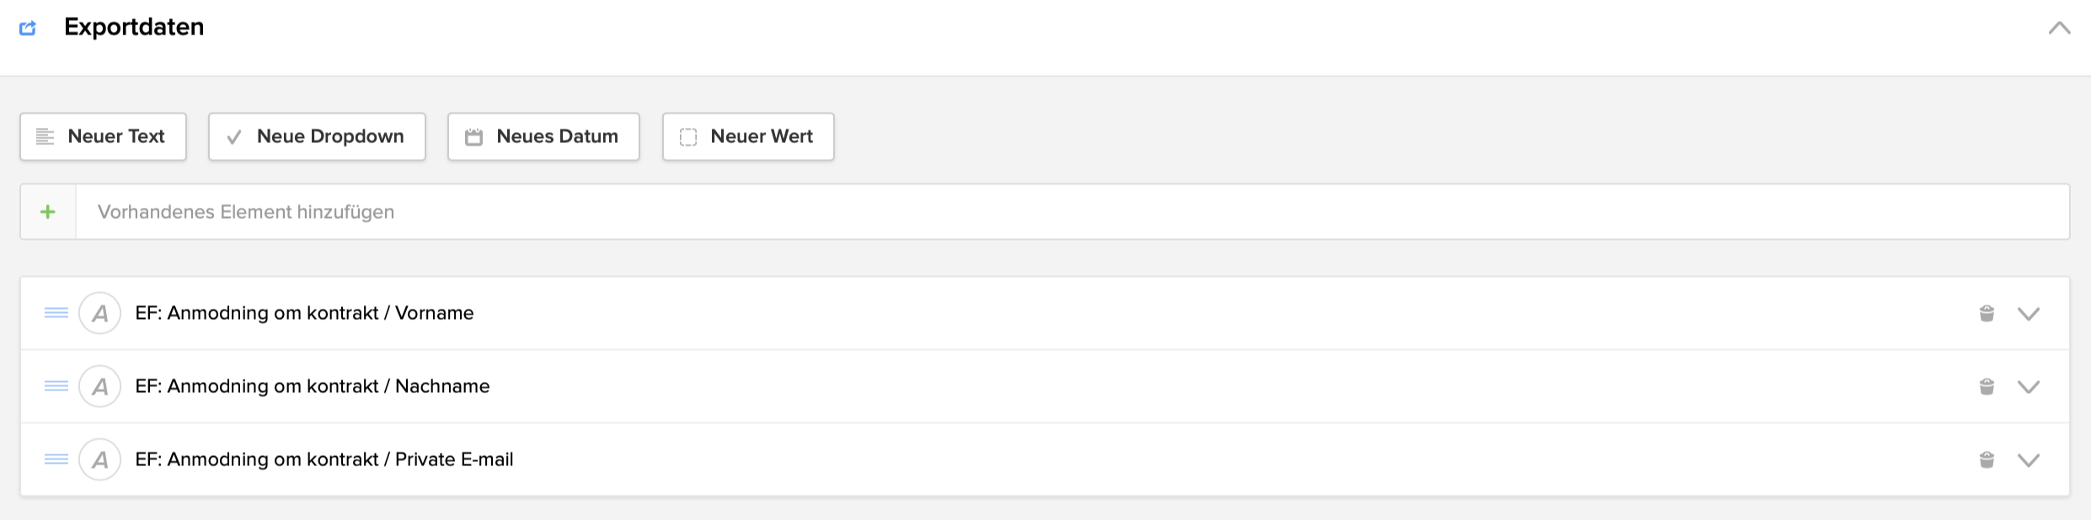Screen dimensions: 2091x520
Task: Focus the Vorhandenes Element hinzufügen field
Action: [1070, 212]
